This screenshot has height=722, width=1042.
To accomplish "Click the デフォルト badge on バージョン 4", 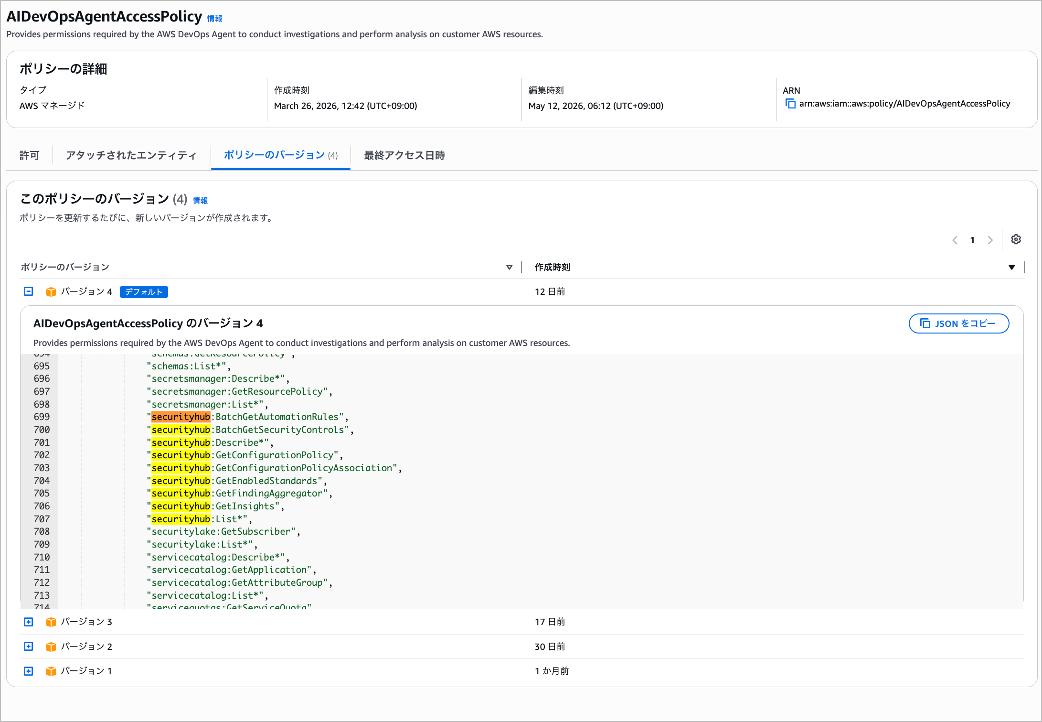I will tap(144, 292).
